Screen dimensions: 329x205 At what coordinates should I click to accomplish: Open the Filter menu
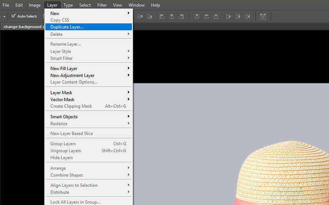tap(102, 5)
